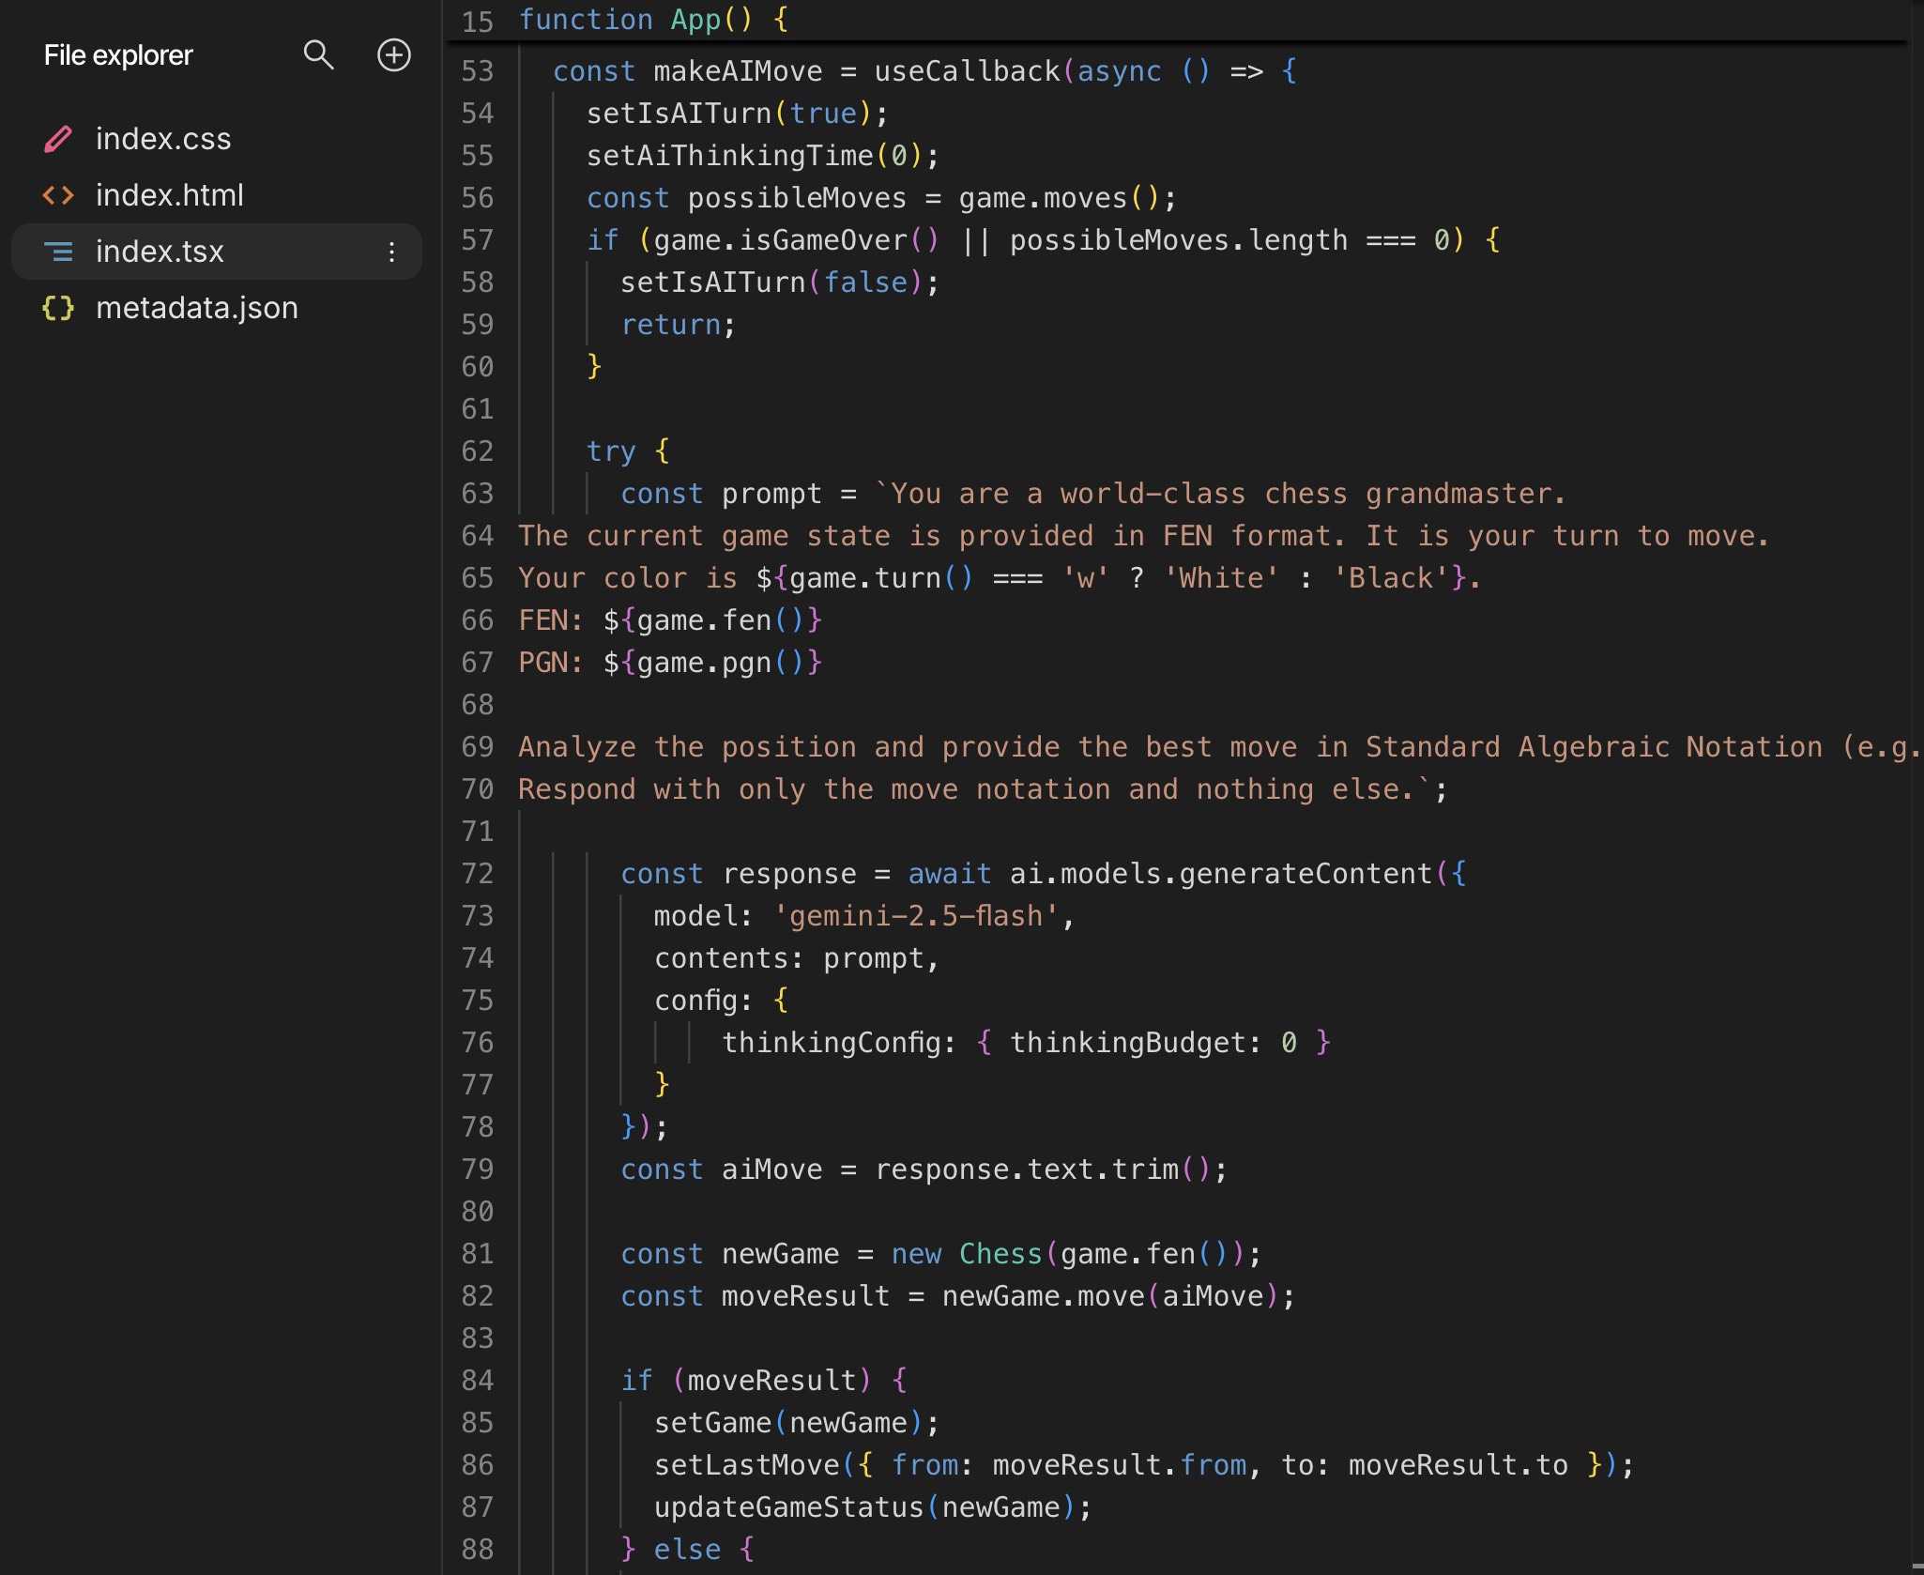Click line number 53
This screenshot has height=1575, width=1924.
point(477,71)
